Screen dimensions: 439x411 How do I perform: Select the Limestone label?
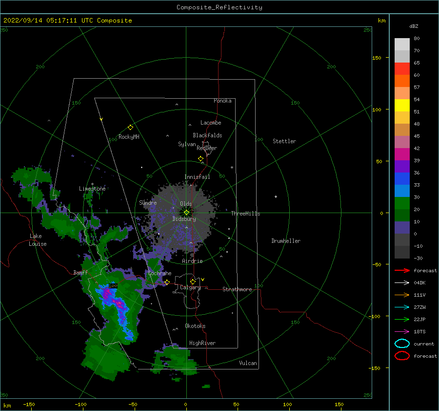[x=92, y=189]
